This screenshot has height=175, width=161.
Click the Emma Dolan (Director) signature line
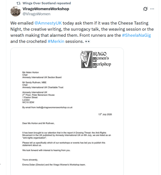coord(54,164)
